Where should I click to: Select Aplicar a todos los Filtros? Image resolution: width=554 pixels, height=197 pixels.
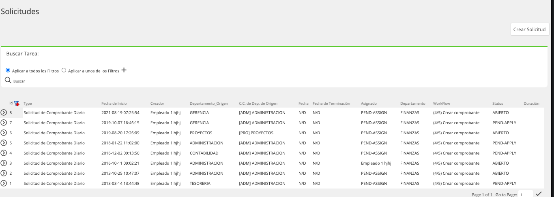[x=8, y=70]
